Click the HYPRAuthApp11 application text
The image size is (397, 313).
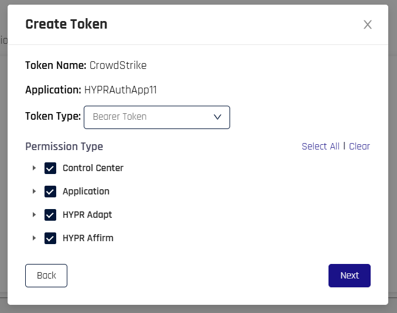[x=121, y=90]
